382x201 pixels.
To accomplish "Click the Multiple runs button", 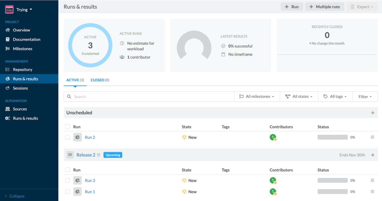I will coord(325,6).
